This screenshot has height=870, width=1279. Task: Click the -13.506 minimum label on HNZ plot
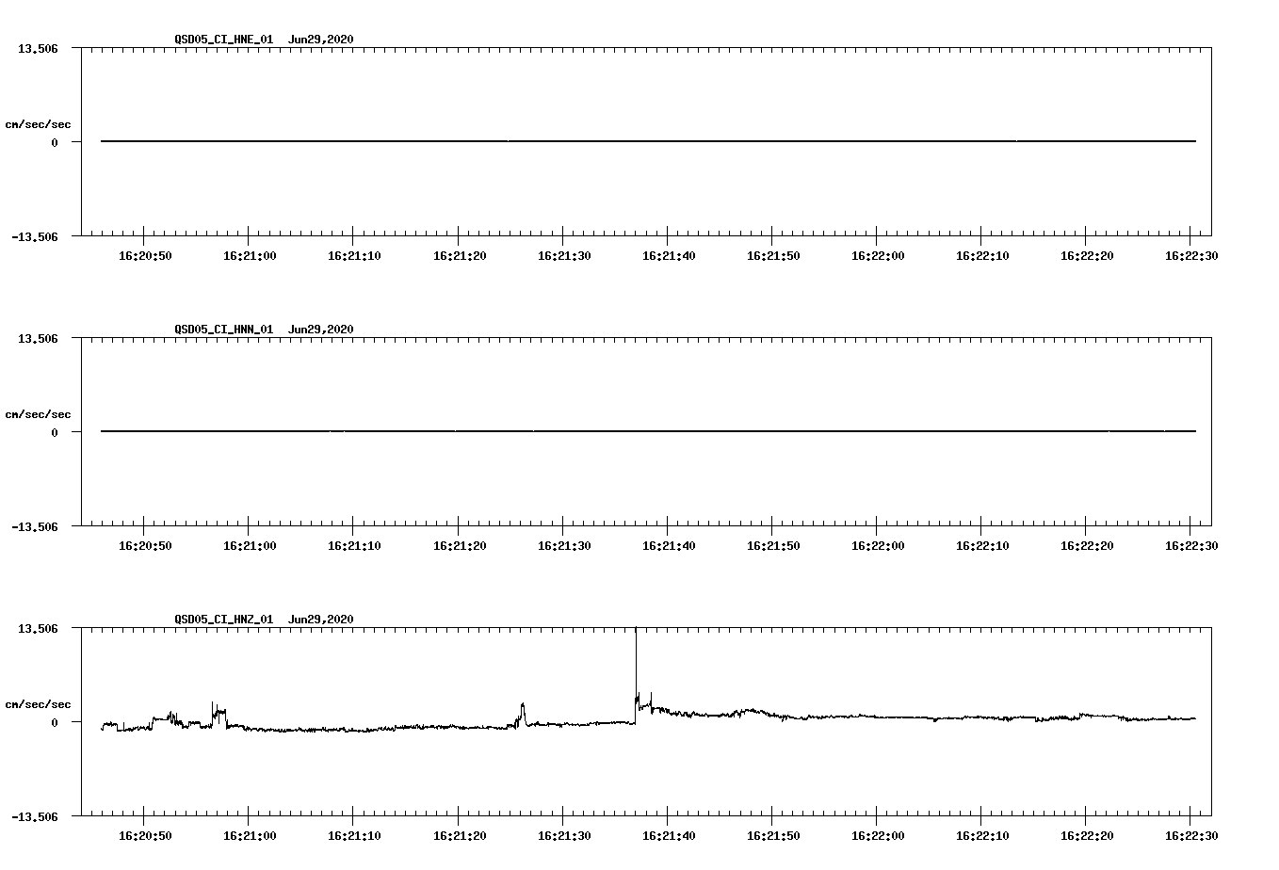tap(35, 817)
